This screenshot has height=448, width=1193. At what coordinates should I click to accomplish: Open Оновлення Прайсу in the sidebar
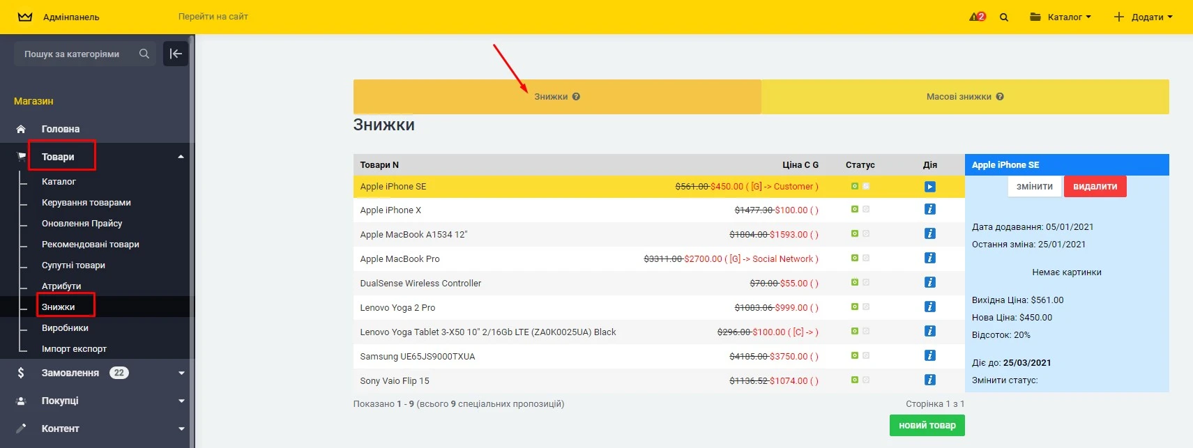click(x=82, y=223)
